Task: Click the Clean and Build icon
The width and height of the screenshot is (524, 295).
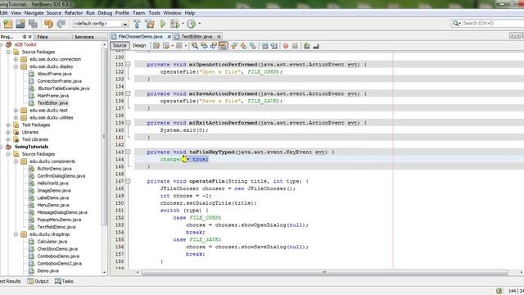Action: 150,24
